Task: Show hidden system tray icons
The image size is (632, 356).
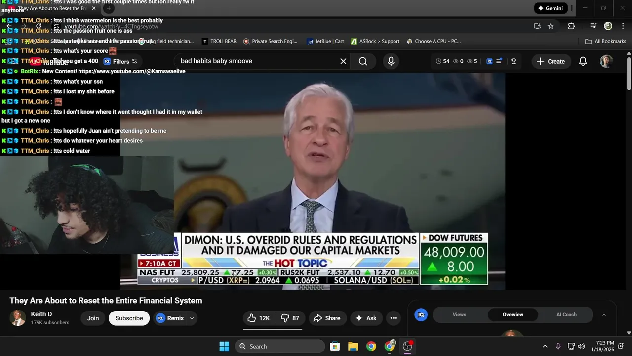Action: tap(545, 346)
